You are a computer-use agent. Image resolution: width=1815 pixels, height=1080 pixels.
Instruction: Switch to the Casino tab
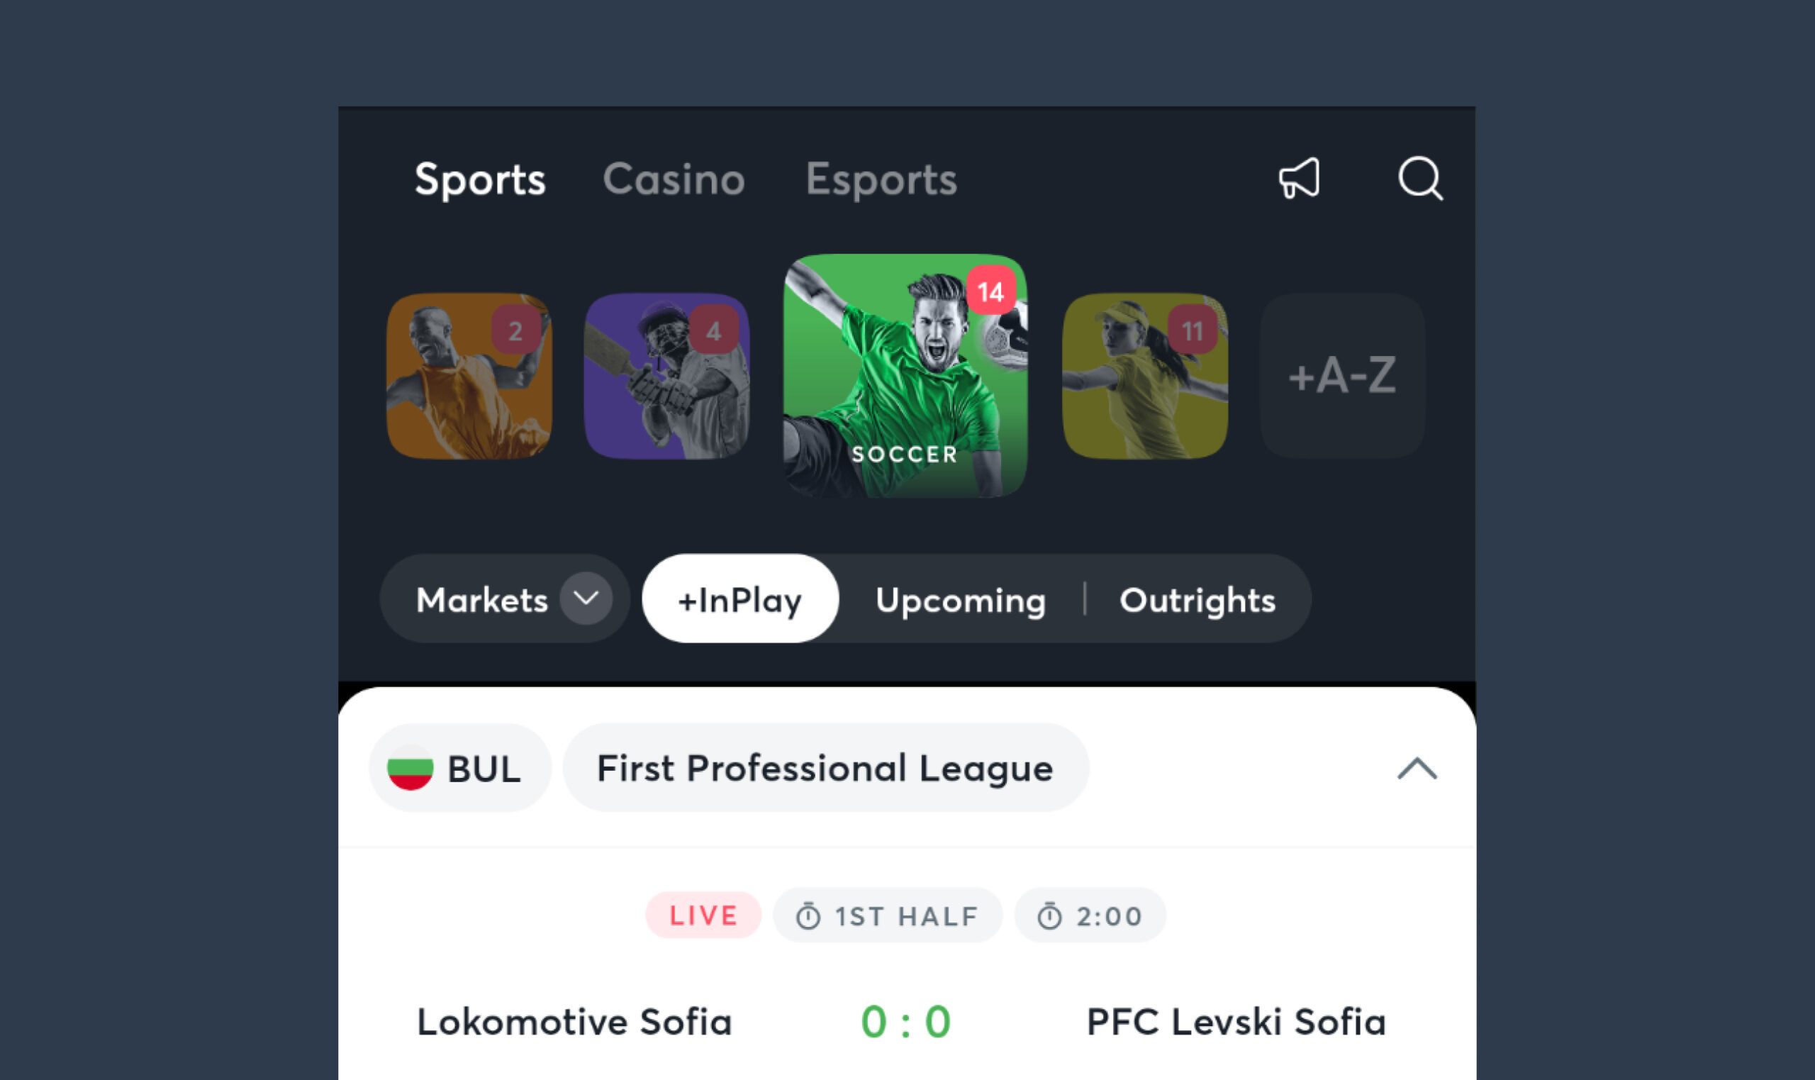pyautogui.click(x=674, y=179)
